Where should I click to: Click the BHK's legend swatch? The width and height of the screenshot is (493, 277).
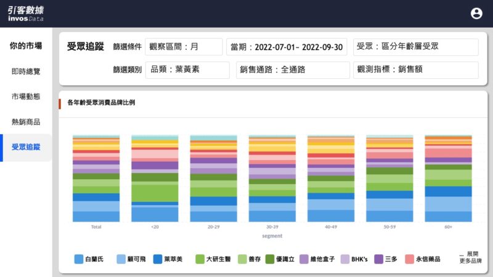[345, 259]
